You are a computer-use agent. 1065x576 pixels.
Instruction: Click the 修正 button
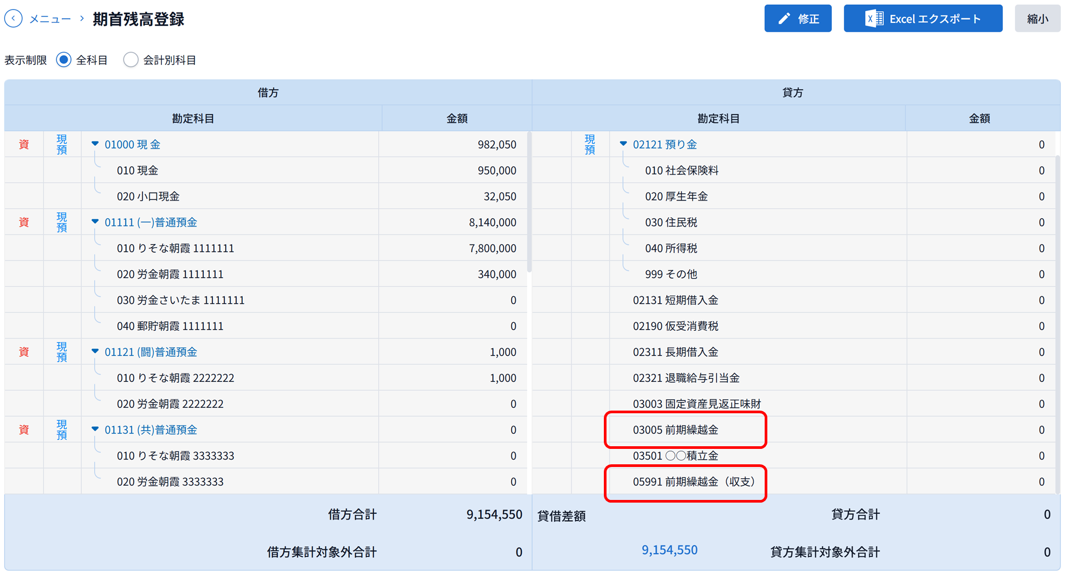798,19
